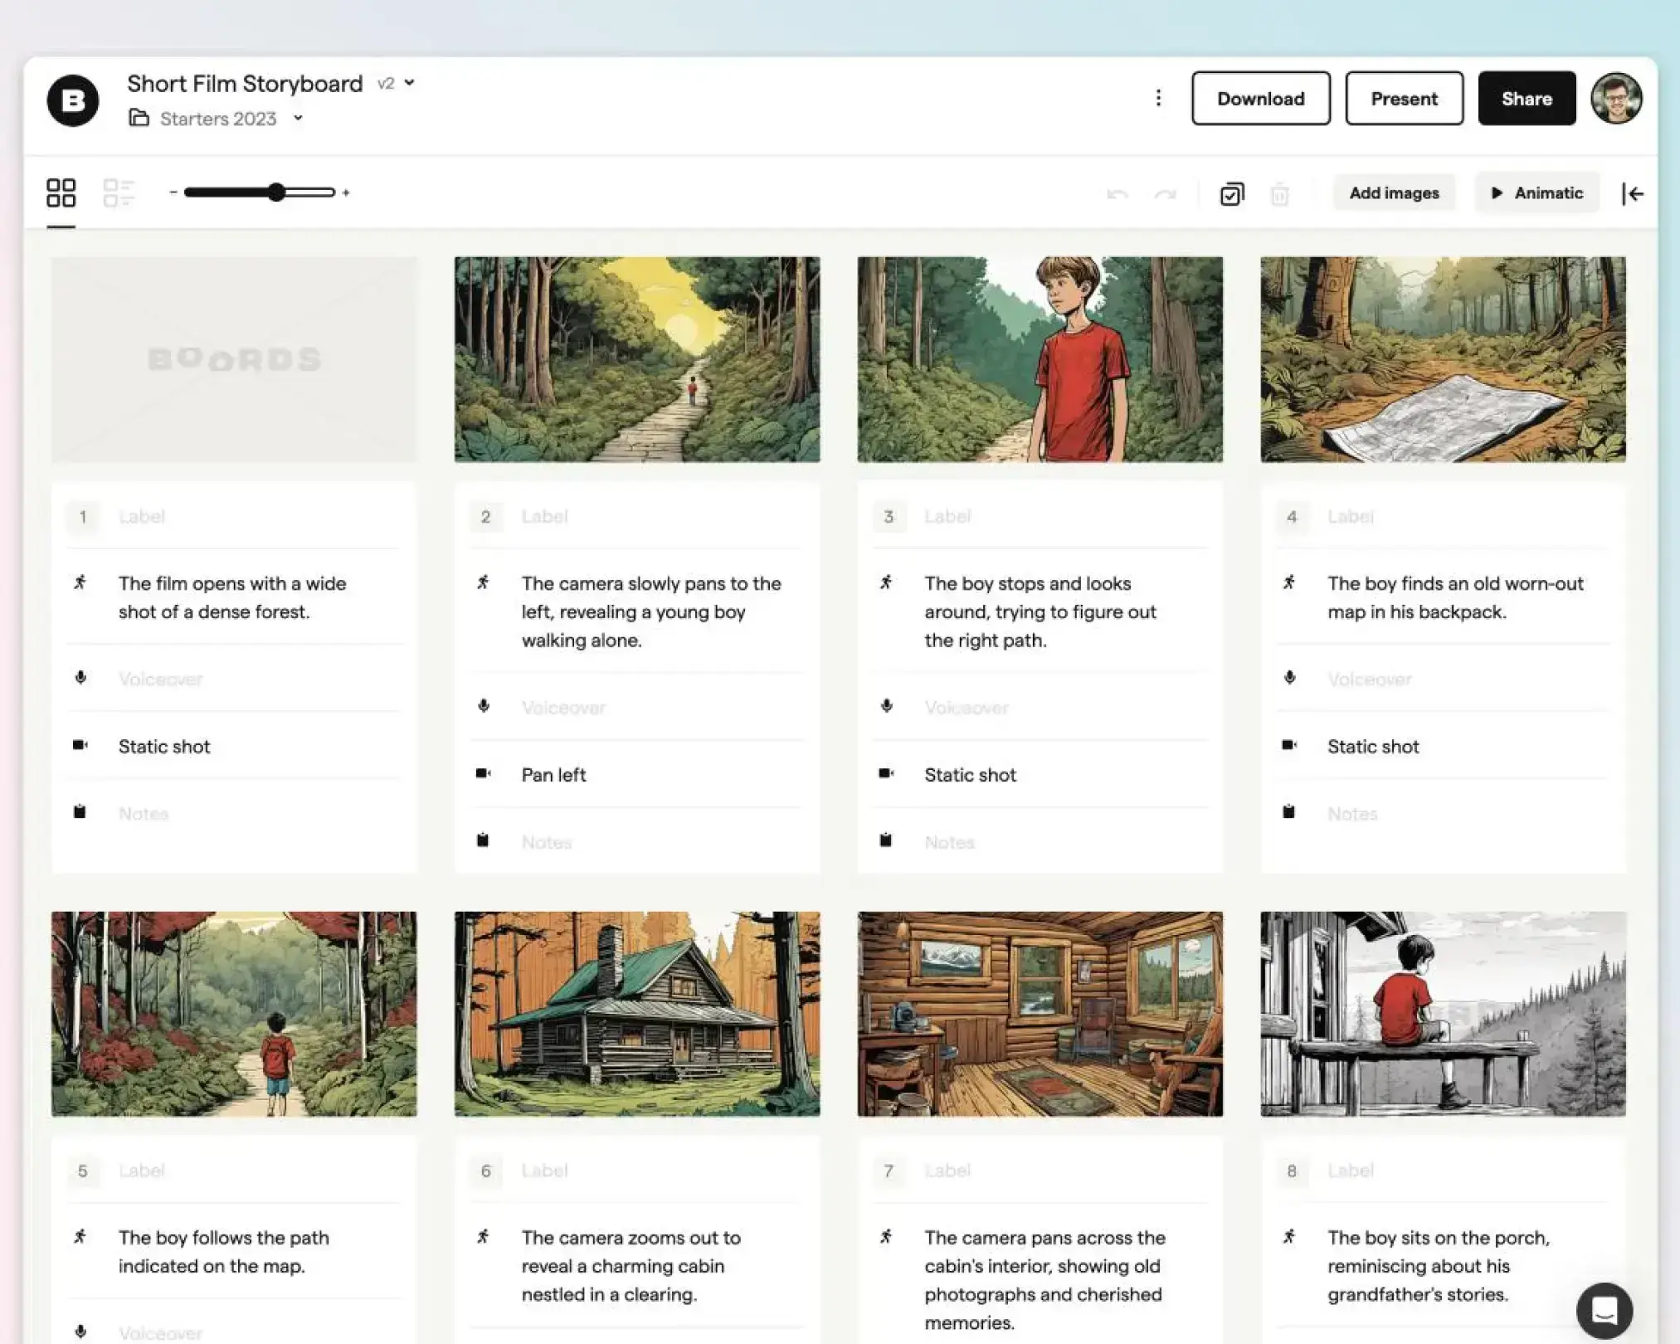The image size is (1680, 1344).
Task: Open the chat support bubble
Action: click(1605, 1311)
